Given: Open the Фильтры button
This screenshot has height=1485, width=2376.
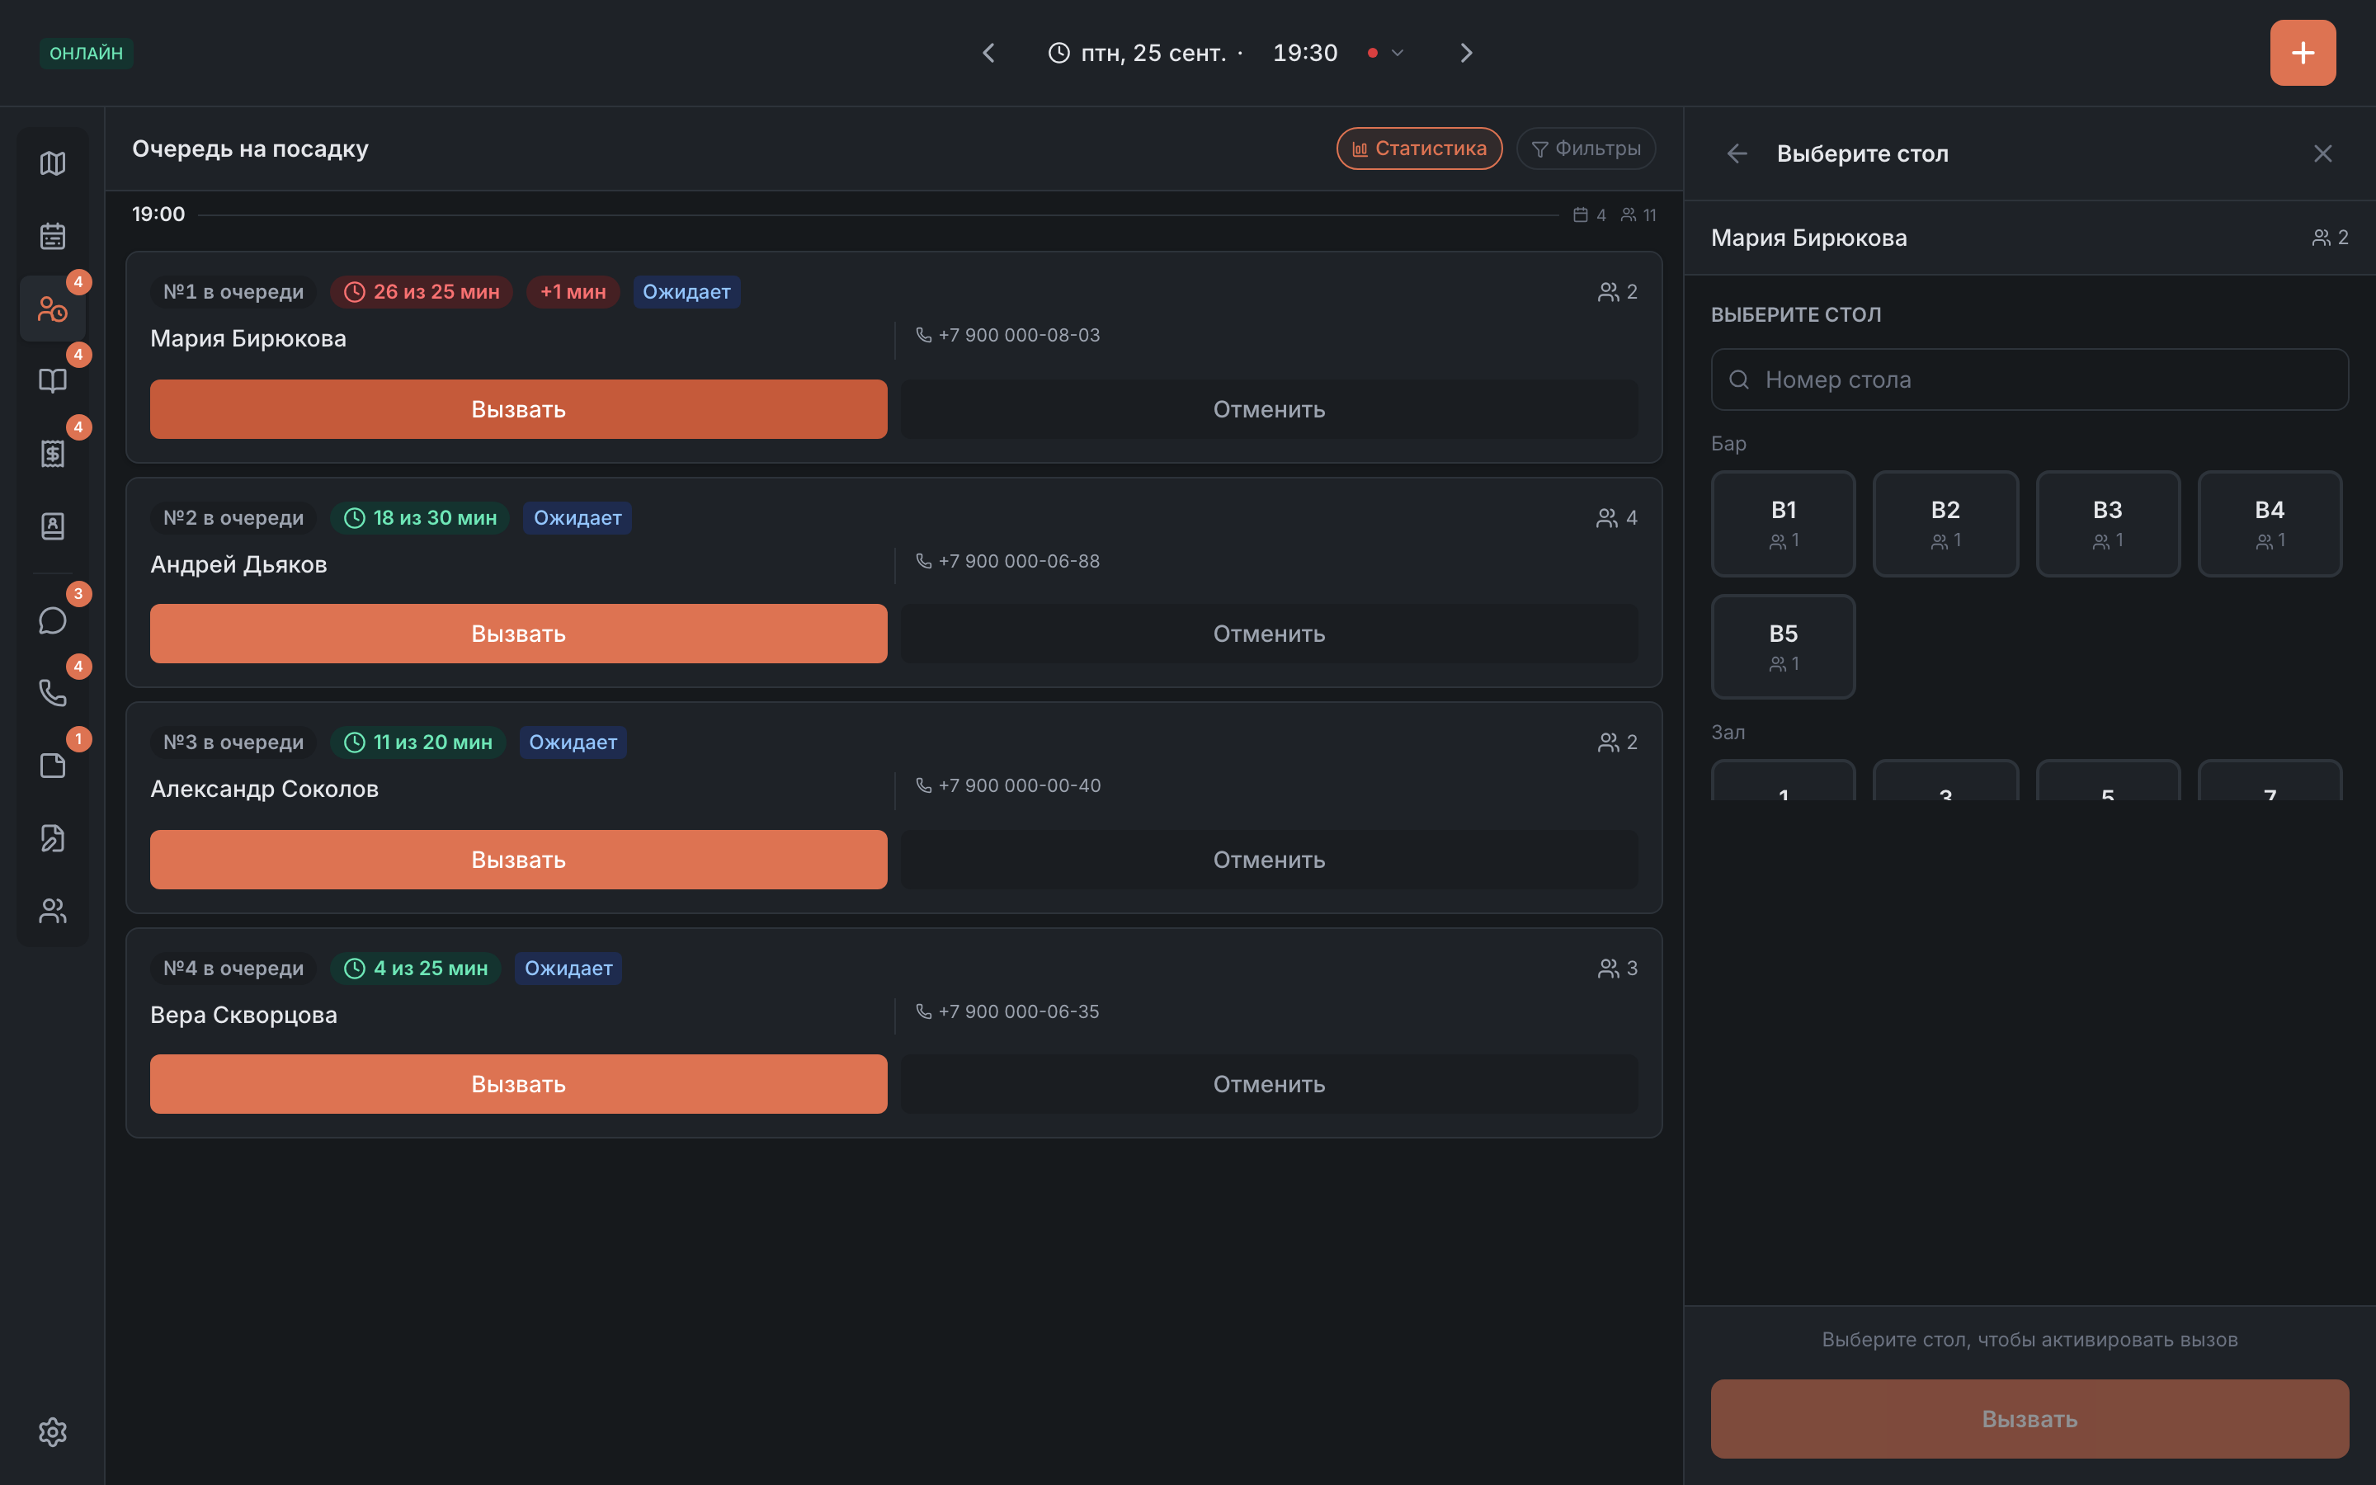Looking at the screenshot, I should 1586,148.
